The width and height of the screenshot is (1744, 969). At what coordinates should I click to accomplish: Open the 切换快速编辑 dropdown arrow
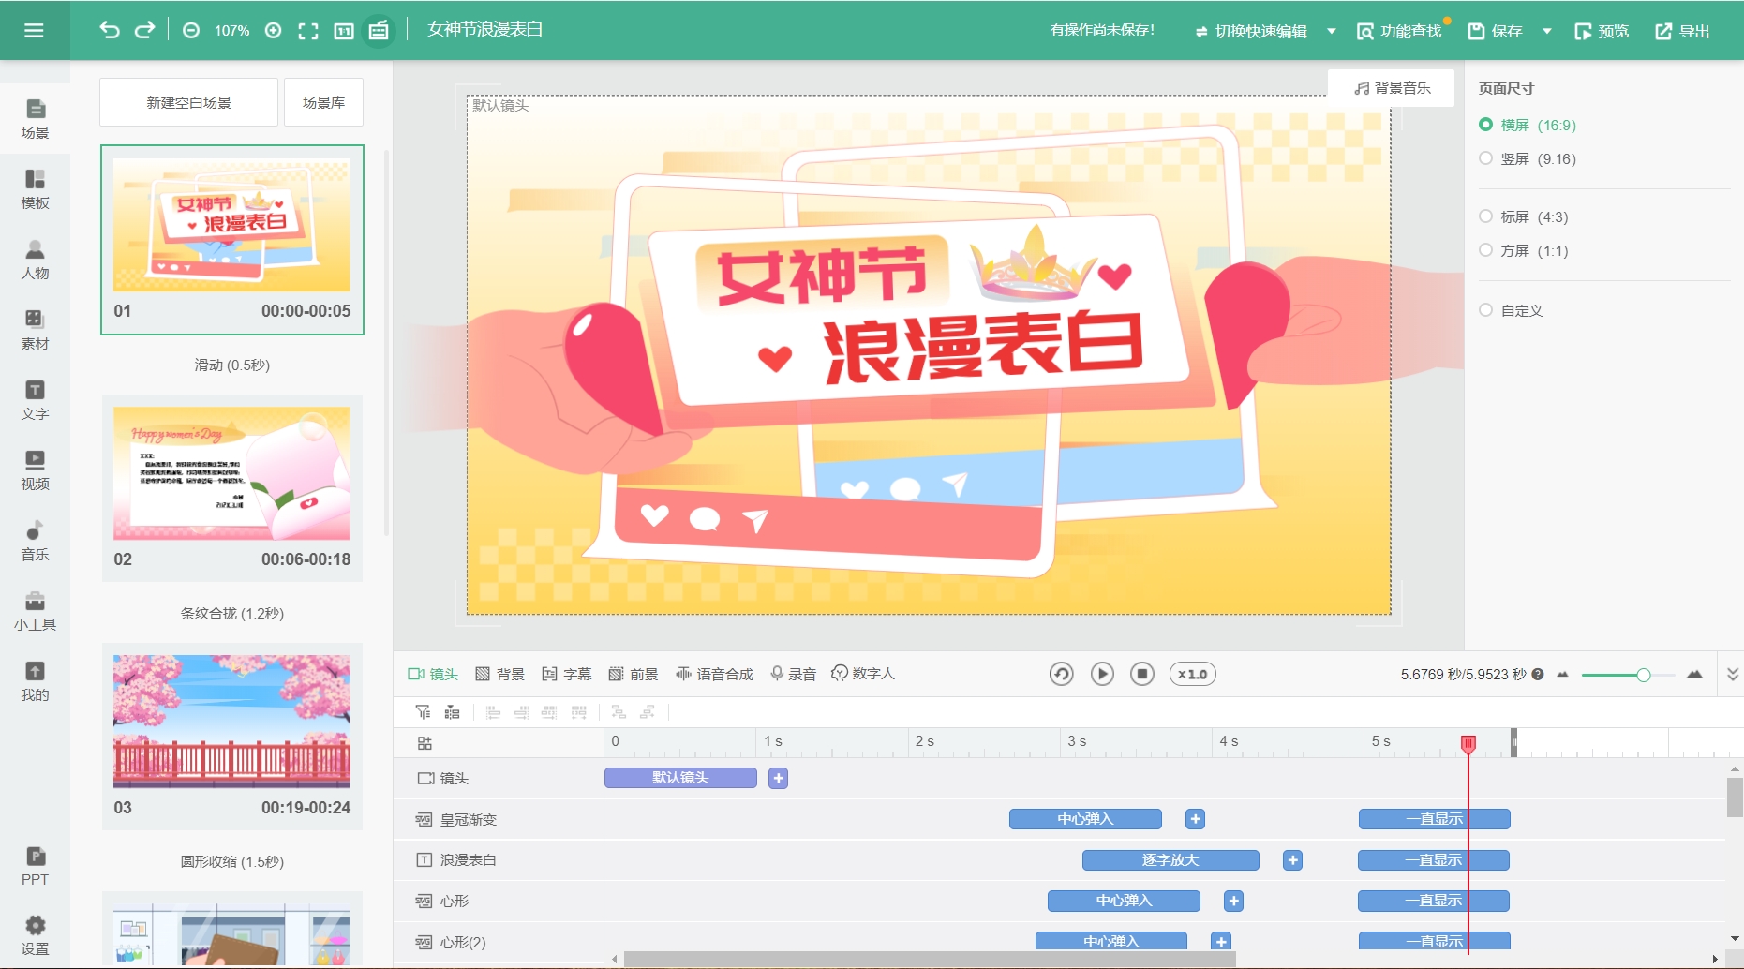pos(1332,31)
